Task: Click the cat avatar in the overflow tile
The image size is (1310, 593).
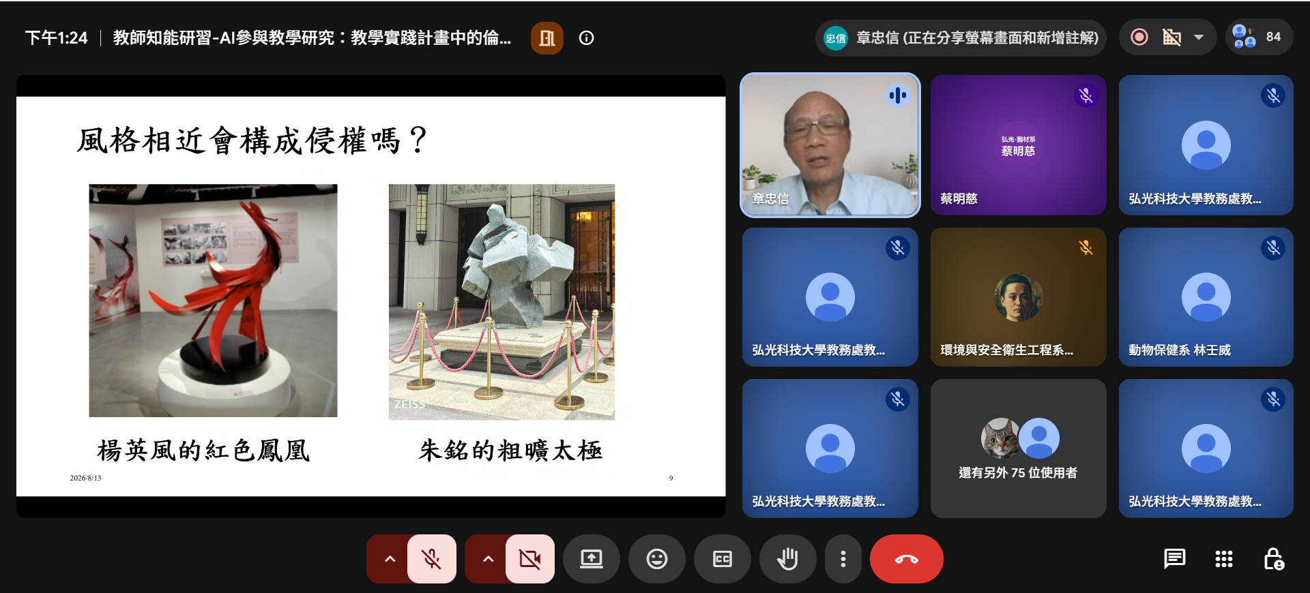Action: (1000, 438)
